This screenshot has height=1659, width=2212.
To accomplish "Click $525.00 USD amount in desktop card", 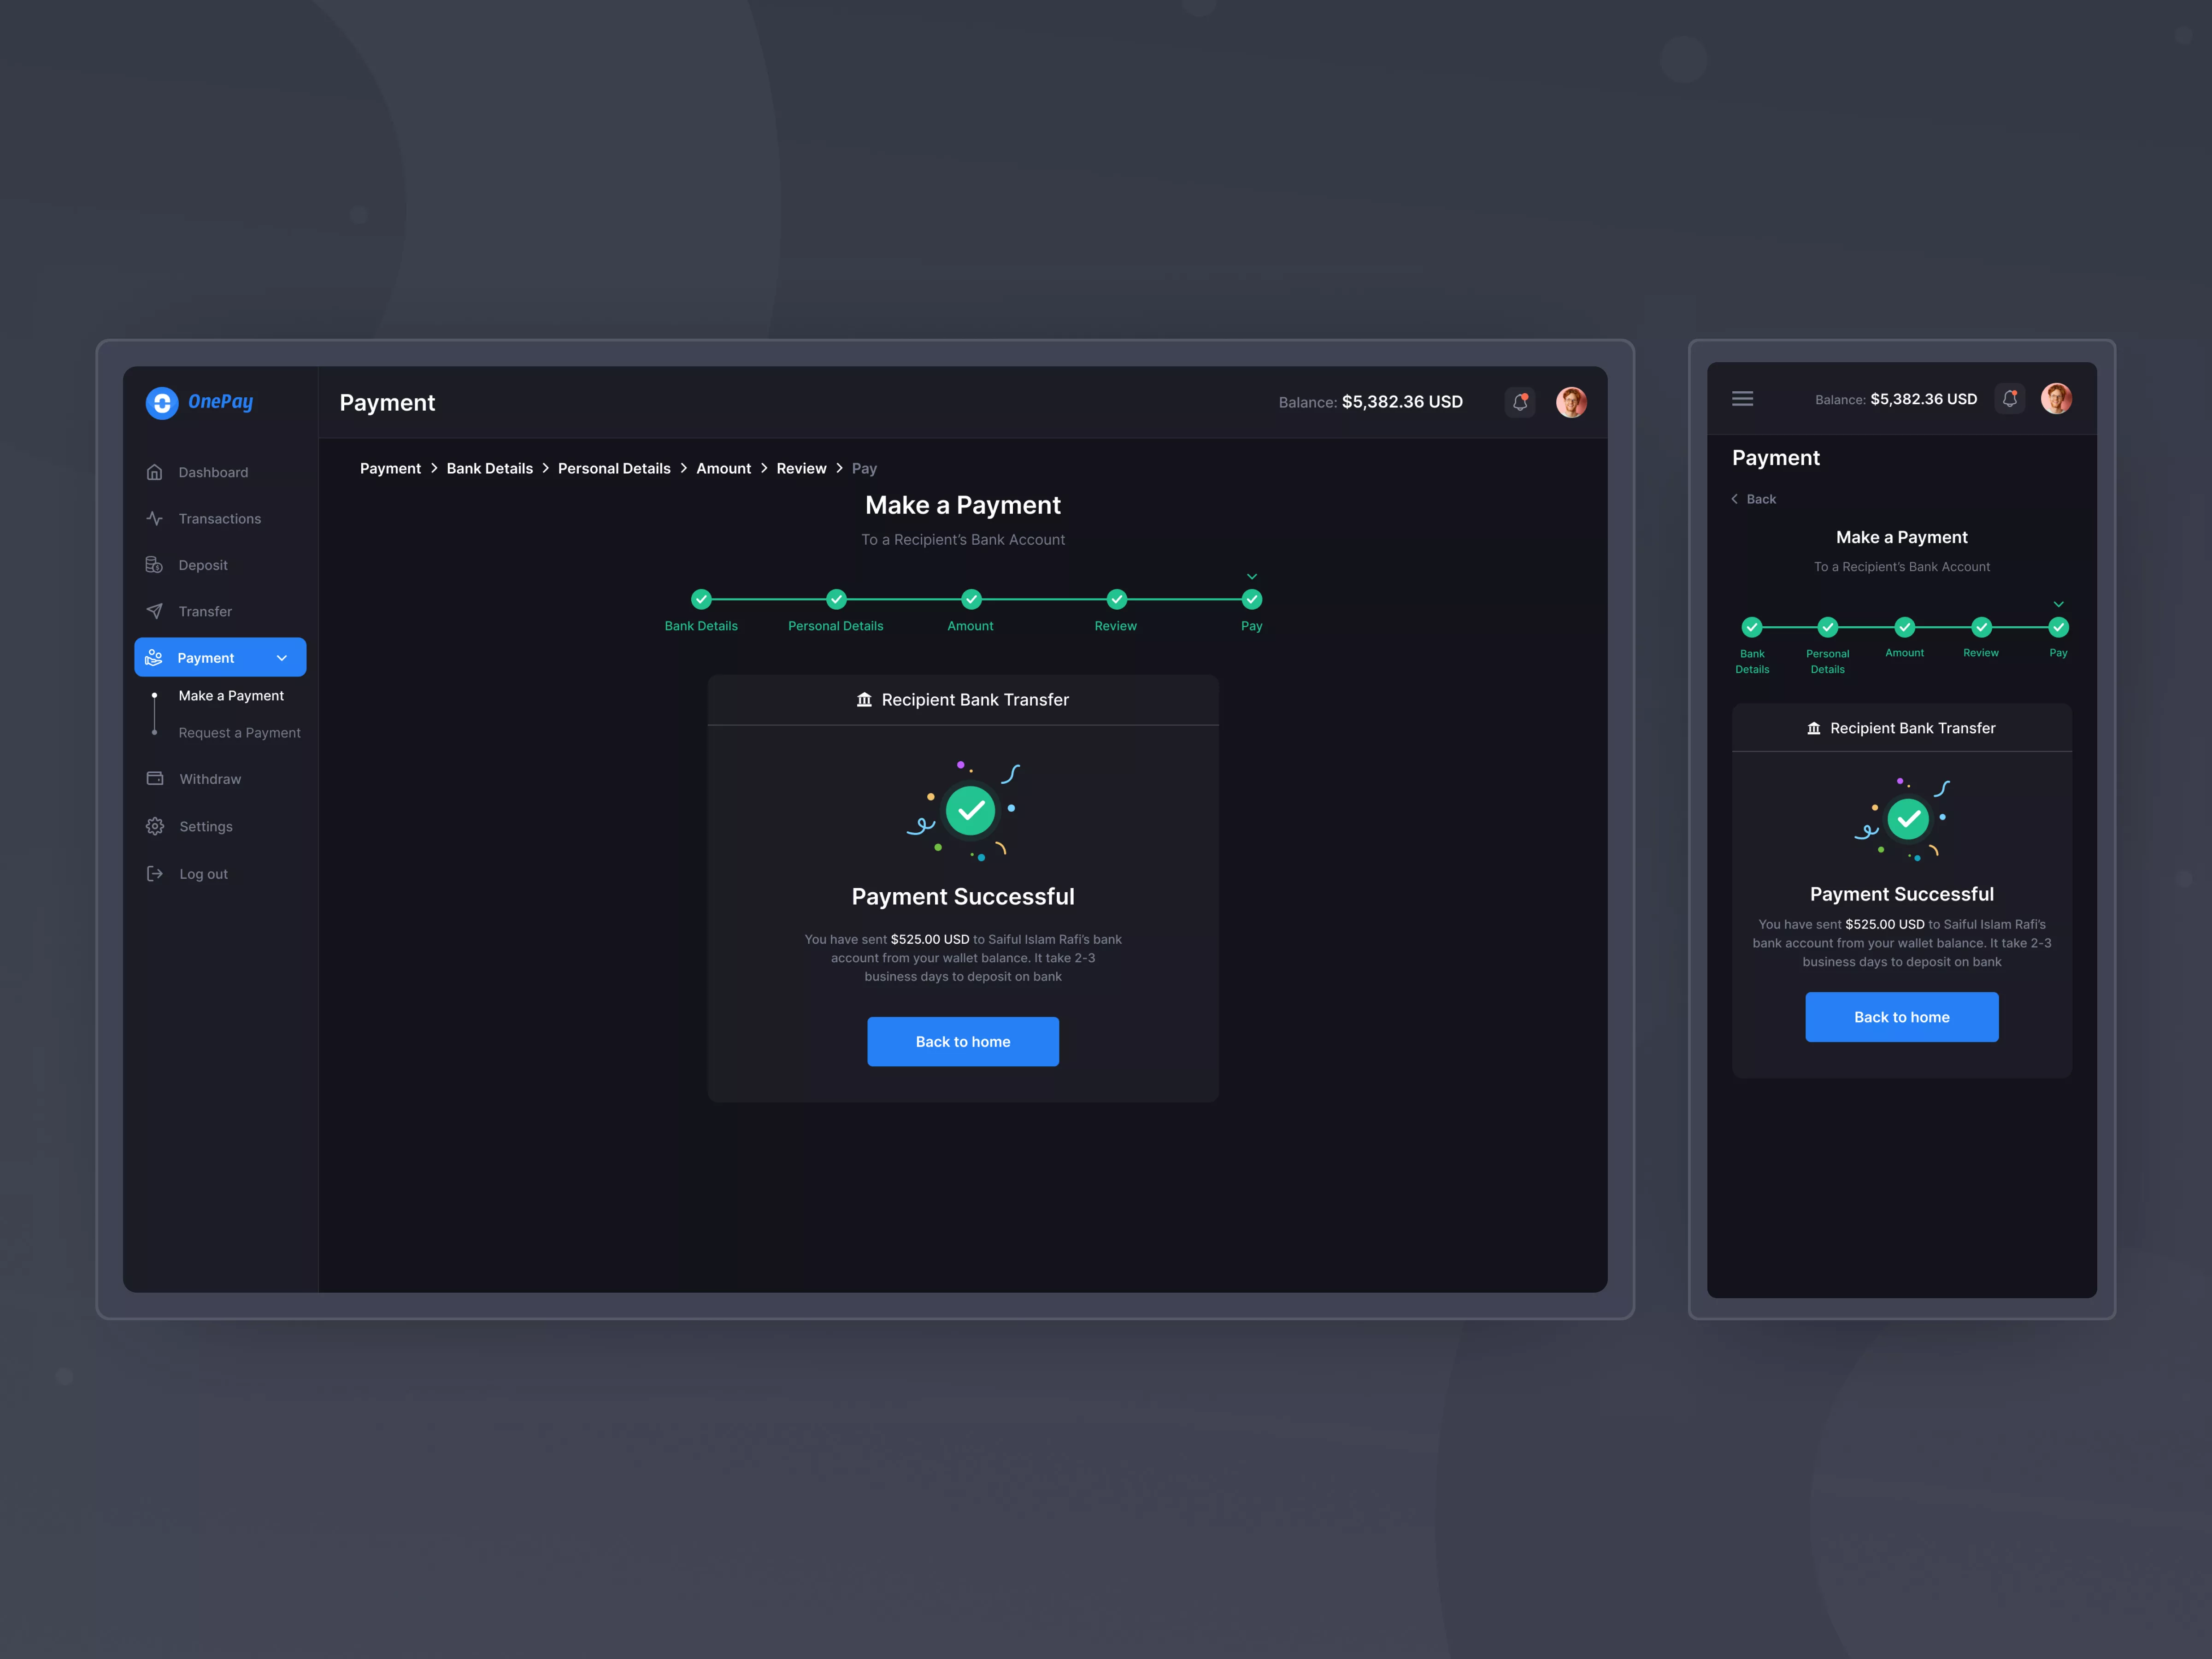I will (930, 939).
